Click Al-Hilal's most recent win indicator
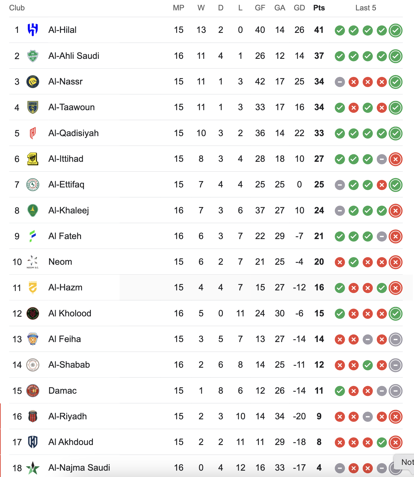This screenshot has width=414, height=477. pyautogui.click(x=395, y=30)
